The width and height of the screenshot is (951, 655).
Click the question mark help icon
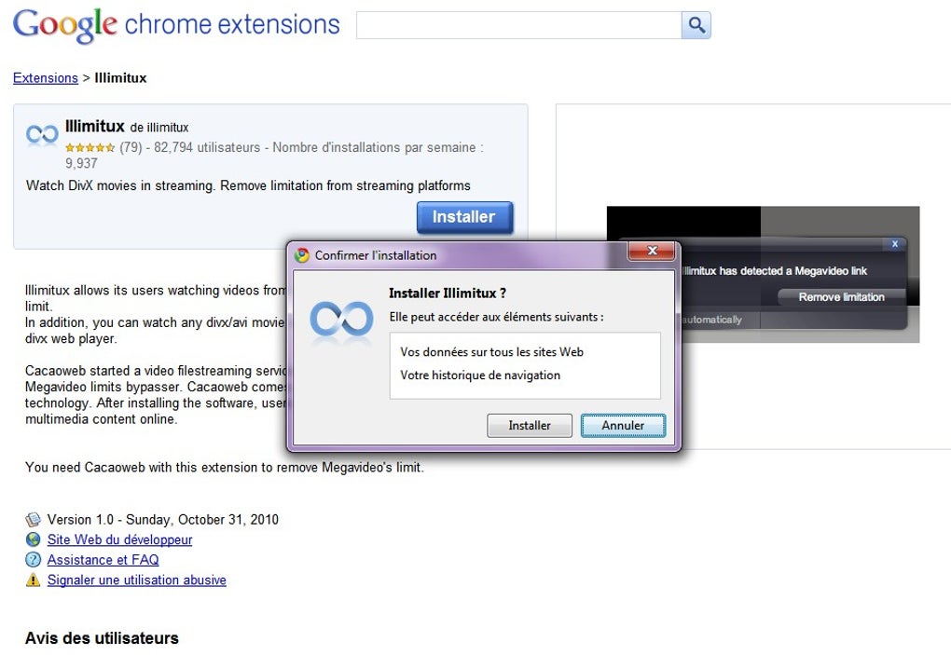click(33, 559)
